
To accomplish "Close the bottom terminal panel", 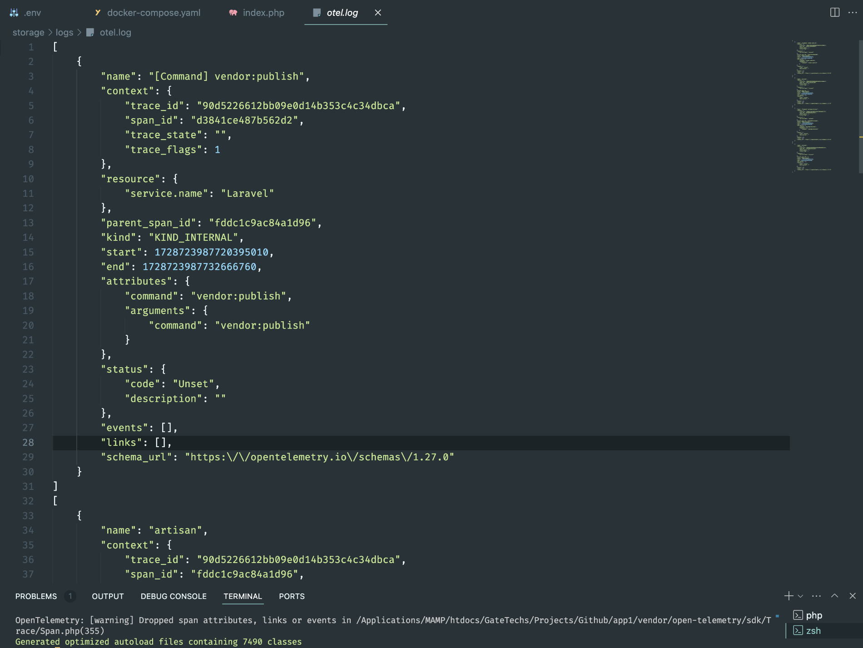I will point(853,596).
